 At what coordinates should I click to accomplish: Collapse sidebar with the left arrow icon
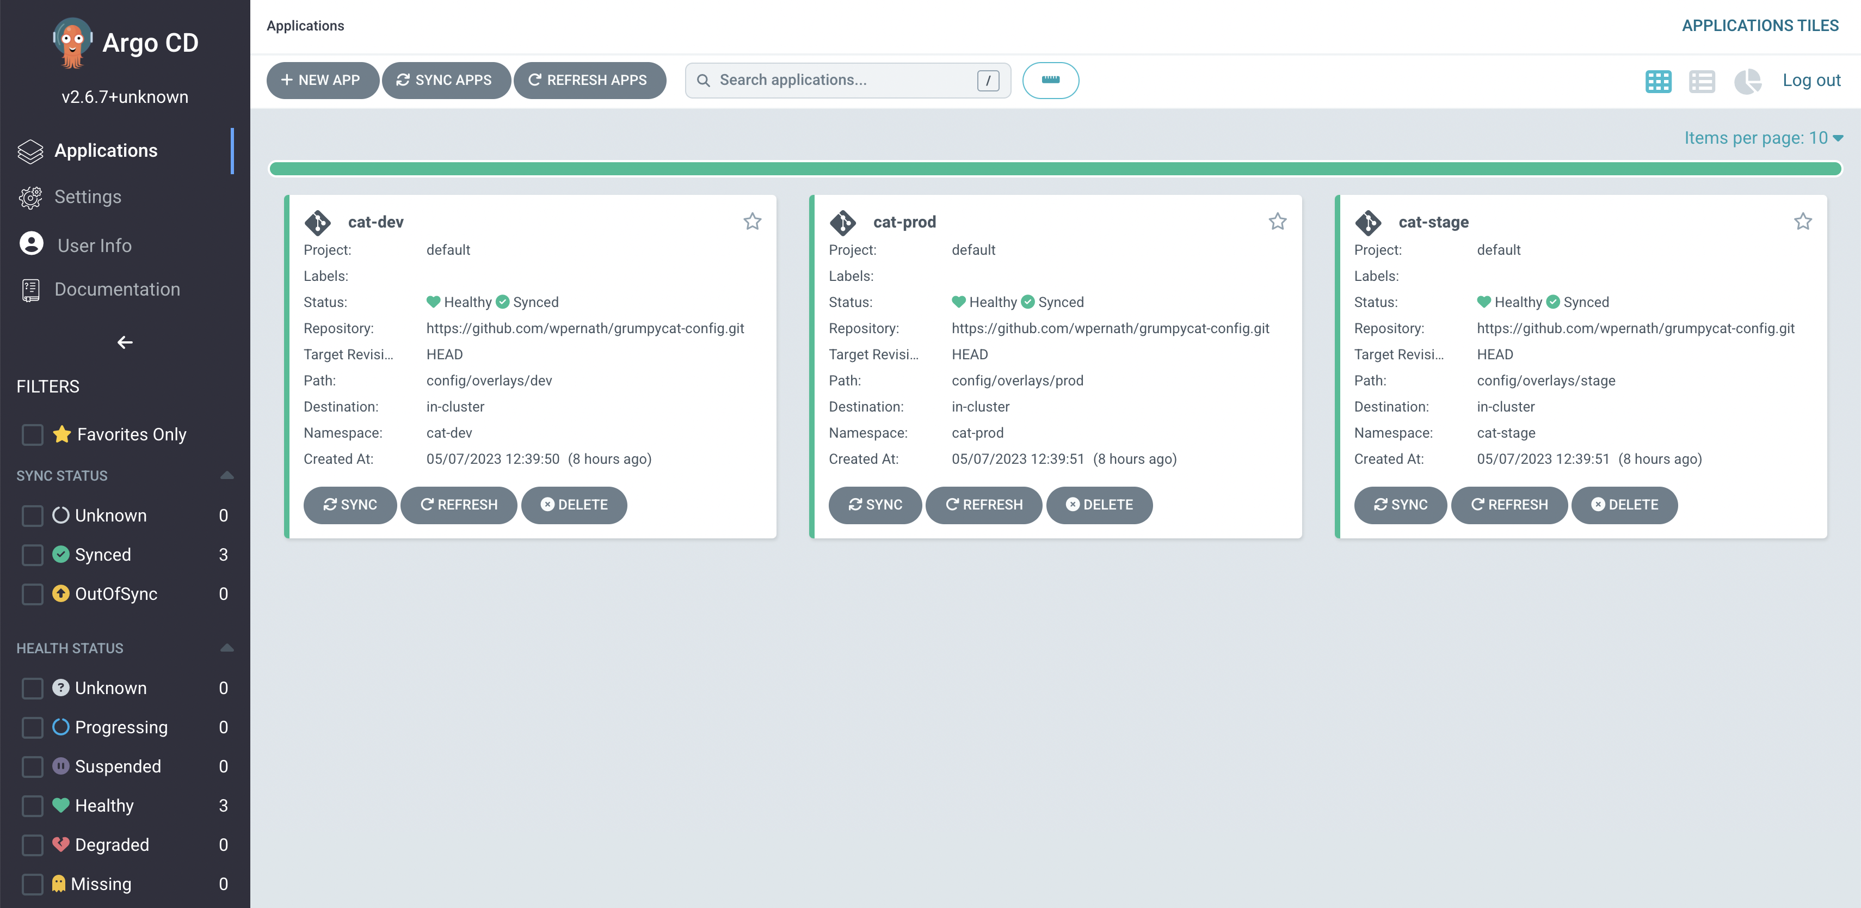[x=125, y=342]
